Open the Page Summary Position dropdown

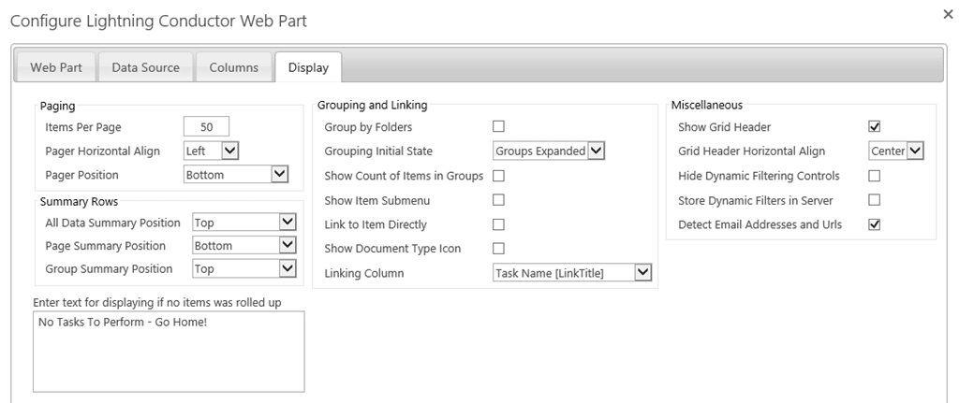(244, 246)
